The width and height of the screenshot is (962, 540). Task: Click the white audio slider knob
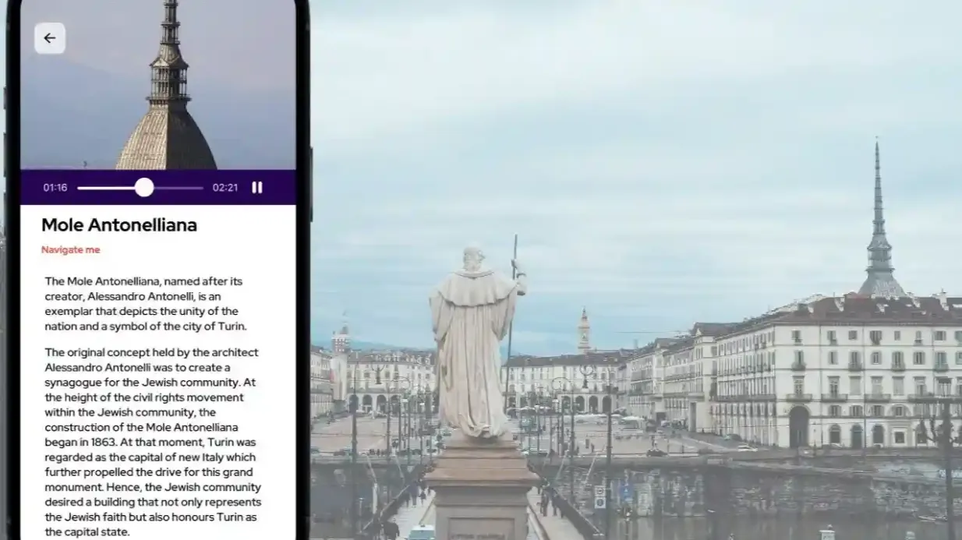(144, 187)
